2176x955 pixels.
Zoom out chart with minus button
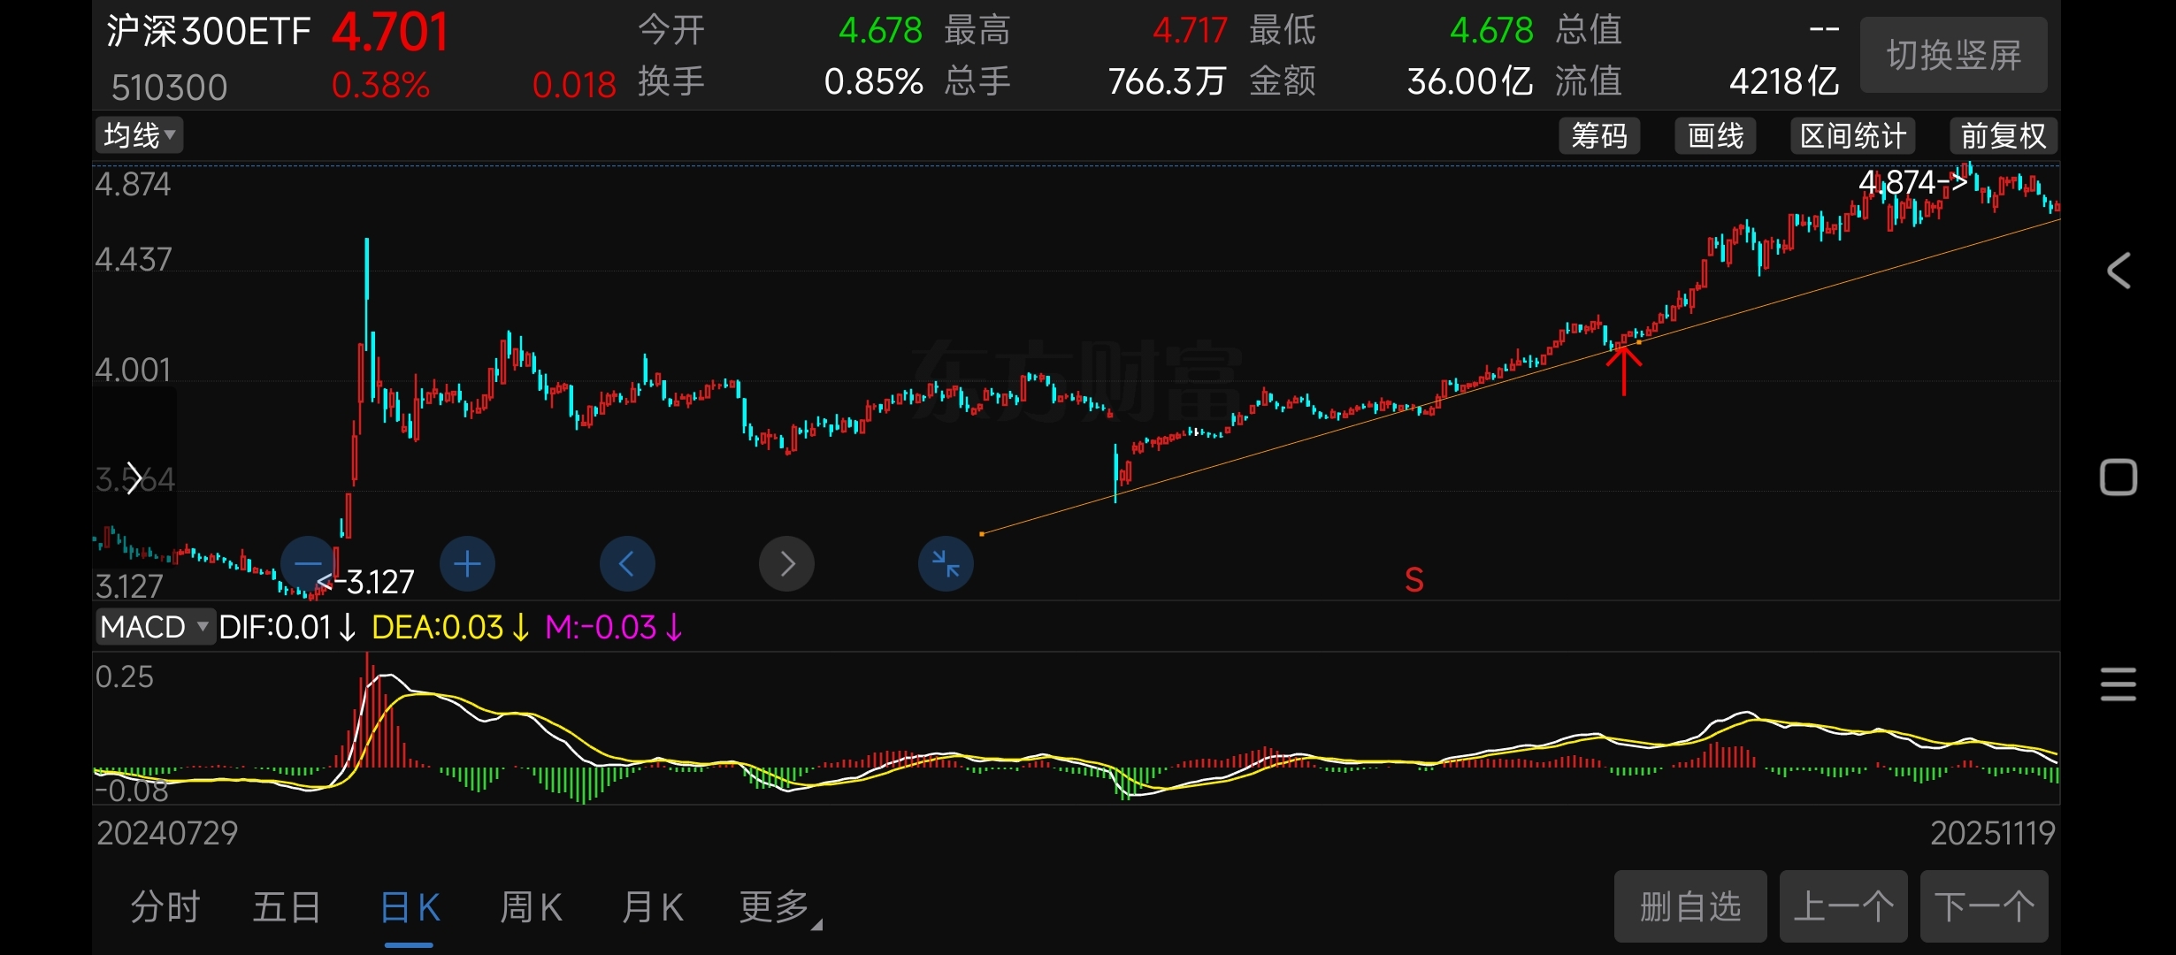click(x=308, y=563)
